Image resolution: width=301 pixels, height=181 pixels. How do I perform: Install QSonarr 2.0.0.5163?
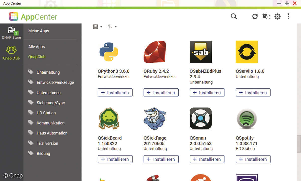point(207,159)
